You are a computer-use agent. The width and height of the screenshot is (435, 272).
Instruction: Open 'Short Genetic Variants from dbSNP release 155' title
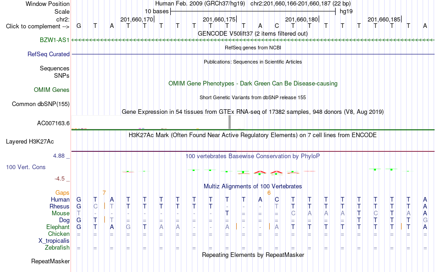click(x=253, y=97)
